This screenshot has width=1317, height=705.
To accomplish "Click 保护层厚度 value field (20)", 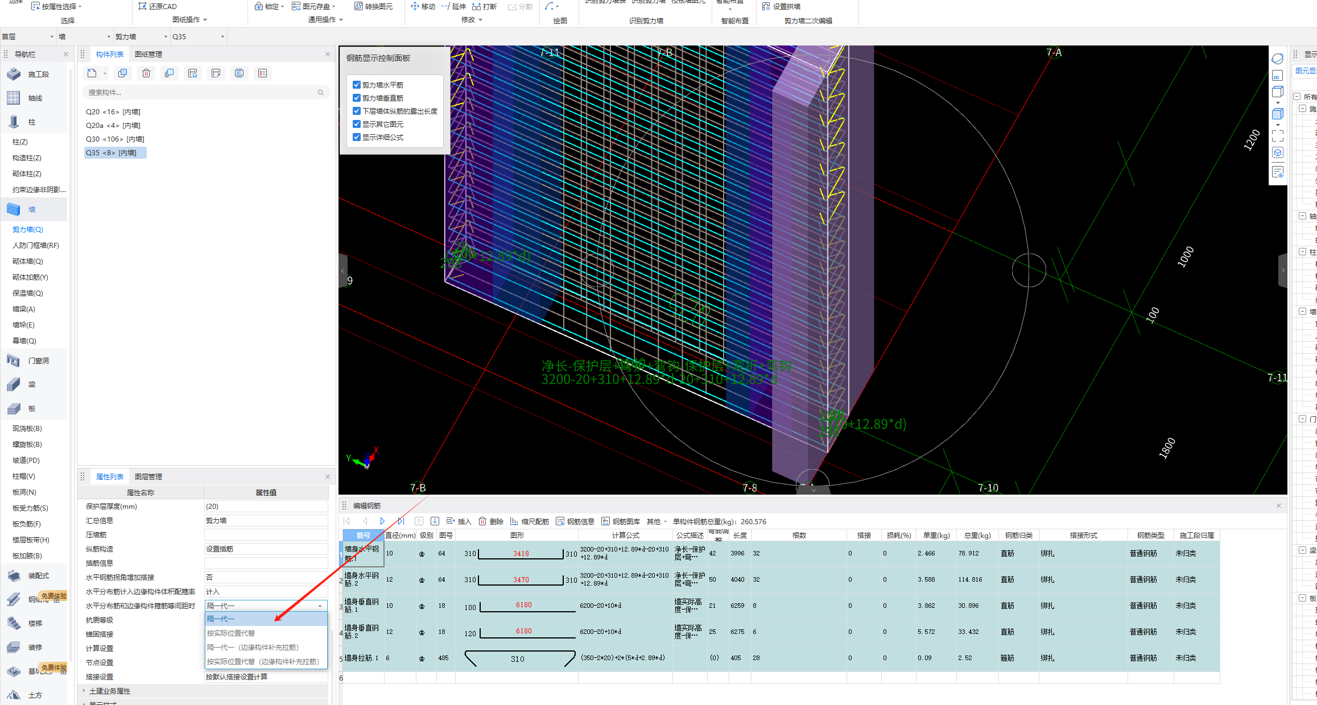I will 266,506.
